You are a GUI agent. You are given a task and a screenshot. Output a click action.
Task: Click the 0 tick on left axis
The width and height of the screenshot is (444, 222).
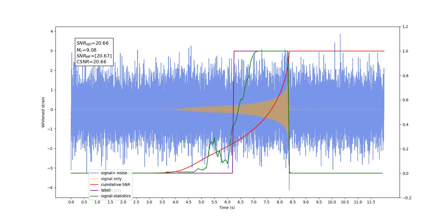pyautogui.click(x=52, y=110)
